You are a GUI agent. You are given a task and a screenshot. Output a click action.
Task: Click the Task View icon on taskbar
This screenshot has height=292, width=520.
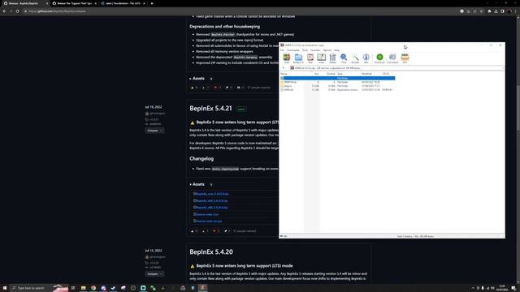click(x=73, y=288)
